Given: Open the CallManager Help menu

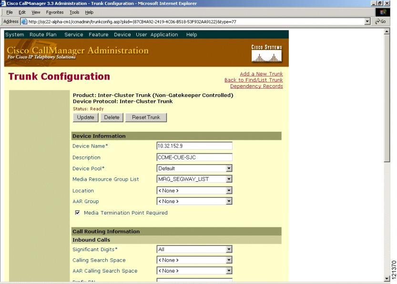Looking at the screenshot, I should tap(192, 35).
